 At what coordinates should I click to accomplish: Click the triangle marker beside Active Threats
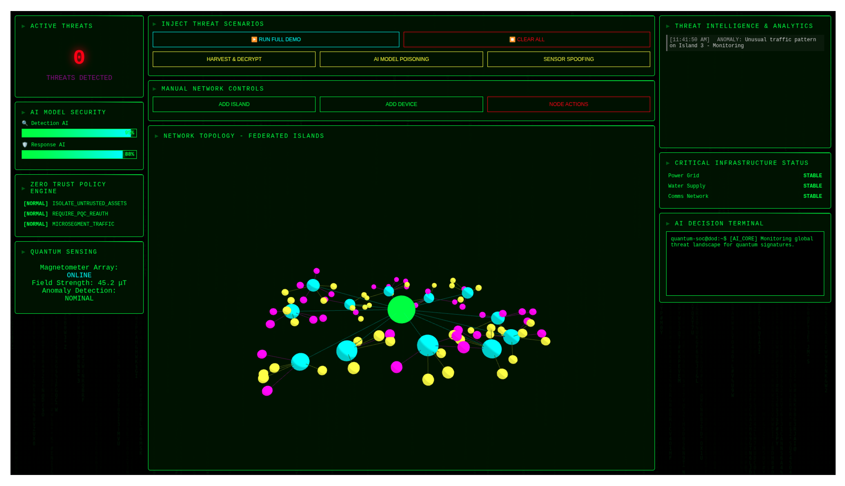pyautogui.click(x=23, y=26)
